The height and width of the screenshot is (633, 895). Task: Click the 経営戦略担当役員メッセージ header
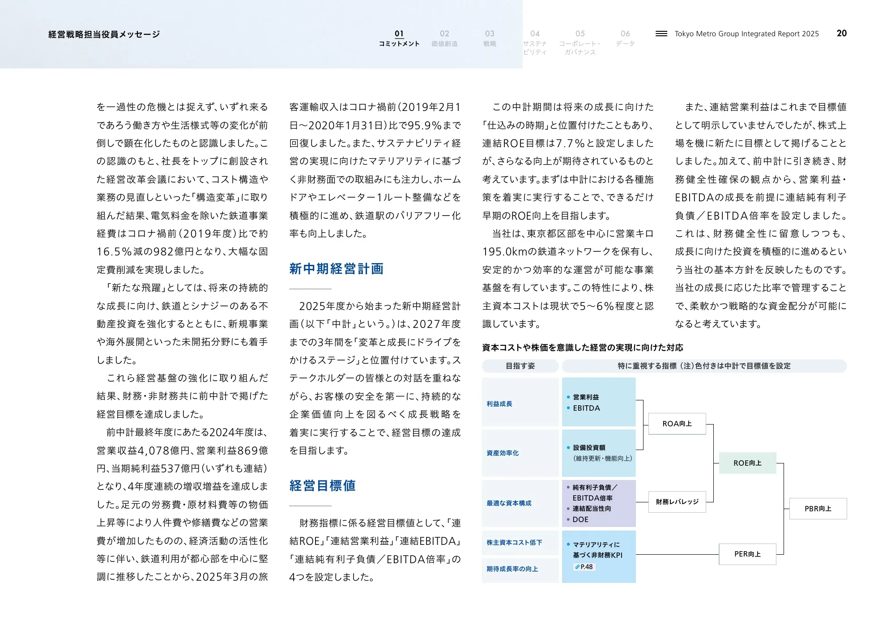click(104, 34)
